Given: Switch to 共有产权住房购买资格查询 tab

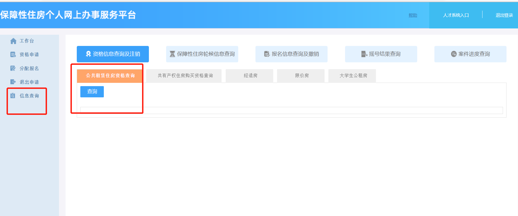Looking at the screenshot, I should pos(185,76).
